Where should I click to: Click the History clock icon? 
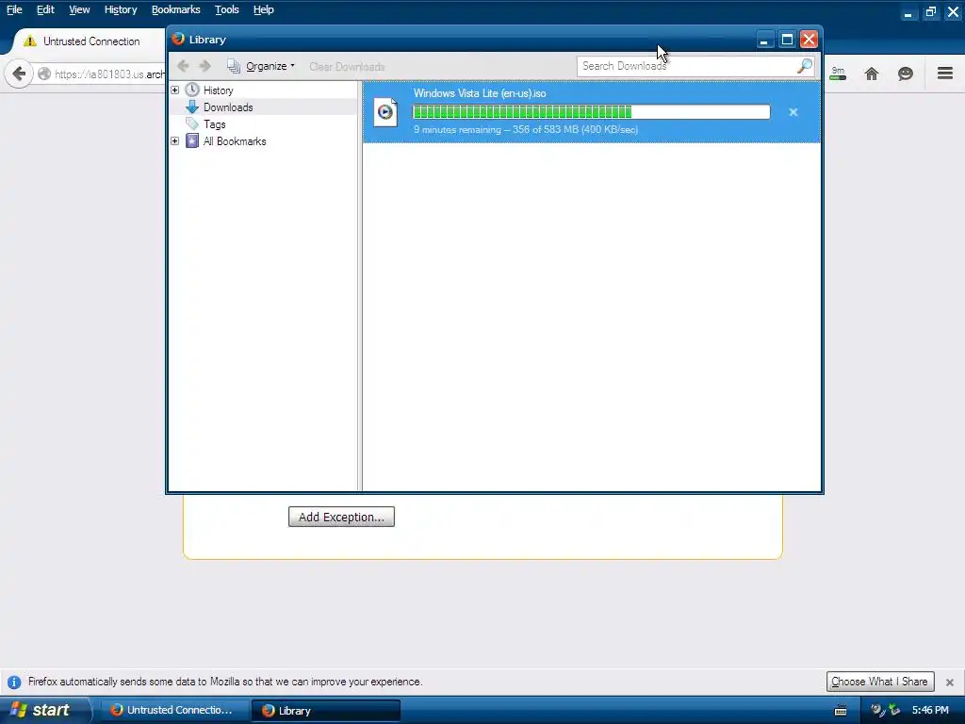192,90
